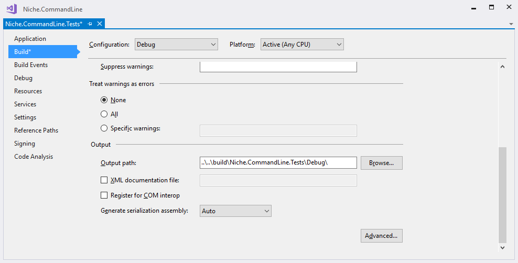
Task: Select the None warnings radio button
Action: (x=104, y=100)
